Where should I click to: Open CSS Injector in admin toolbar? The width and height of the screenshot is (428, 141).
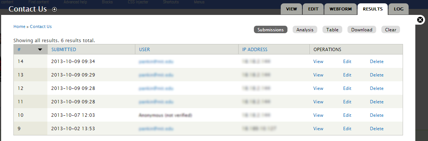138,2
